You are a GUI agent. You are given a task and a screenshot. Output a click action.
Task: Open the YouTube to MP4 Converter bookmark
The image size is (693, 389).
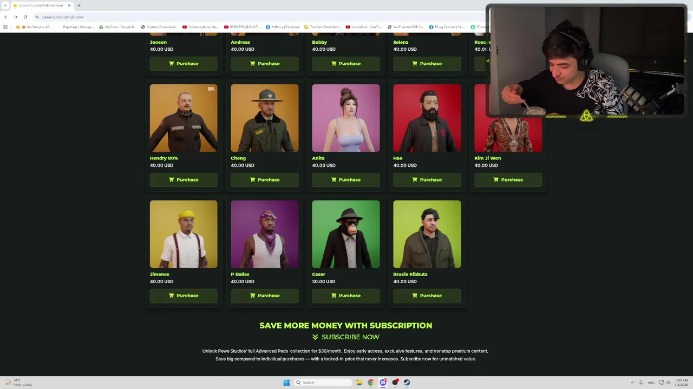point(406,26)
